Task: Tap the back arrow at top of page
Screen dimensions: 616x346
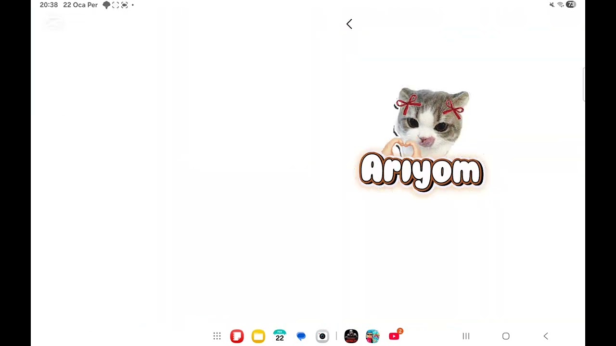Action: click(x=349, y=24)
